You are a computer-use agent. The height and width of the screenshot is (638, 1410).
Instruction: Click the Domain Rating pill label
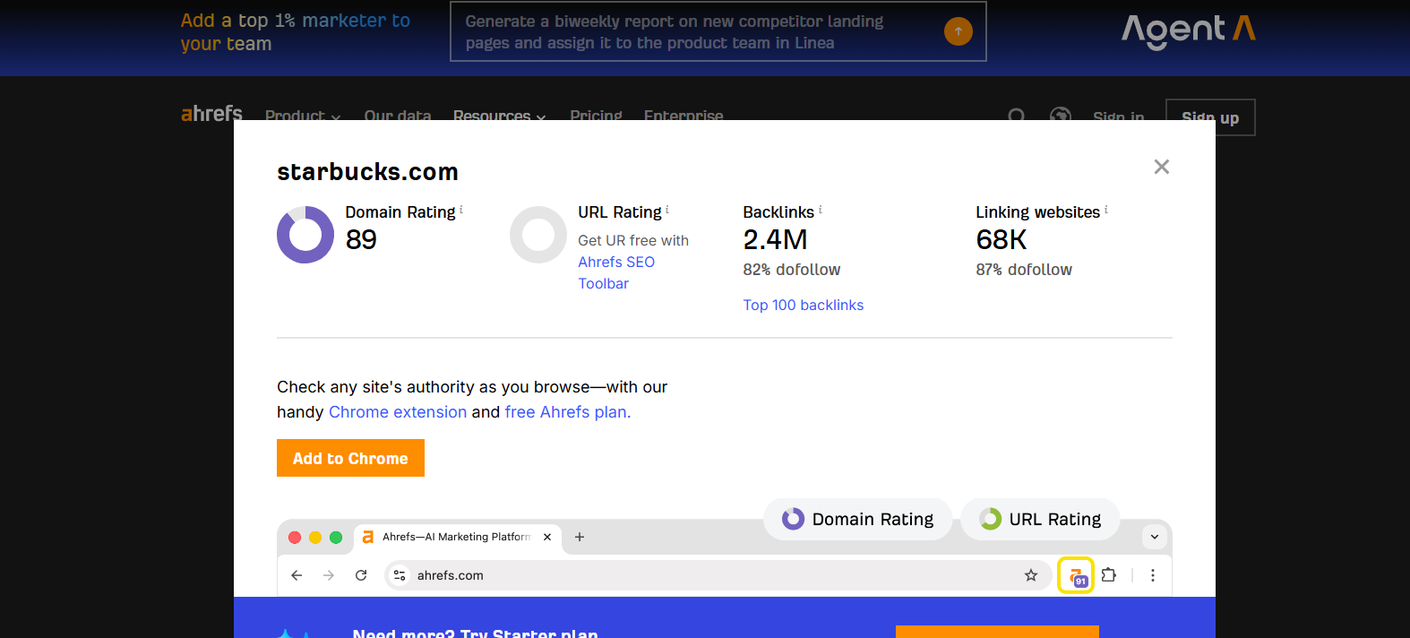tap(857, 519)
